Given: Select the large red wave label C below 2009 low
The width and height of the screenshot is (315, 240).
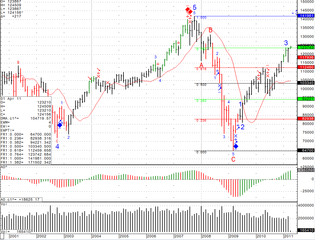Looking at the screenshot, I should tap(233, 159).
